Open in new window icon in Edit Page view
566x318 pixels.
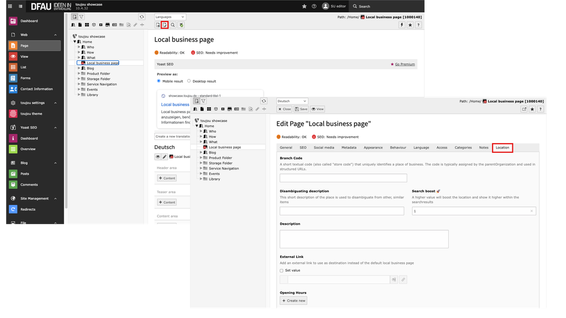pyautogui.click(x=524, y=109)
